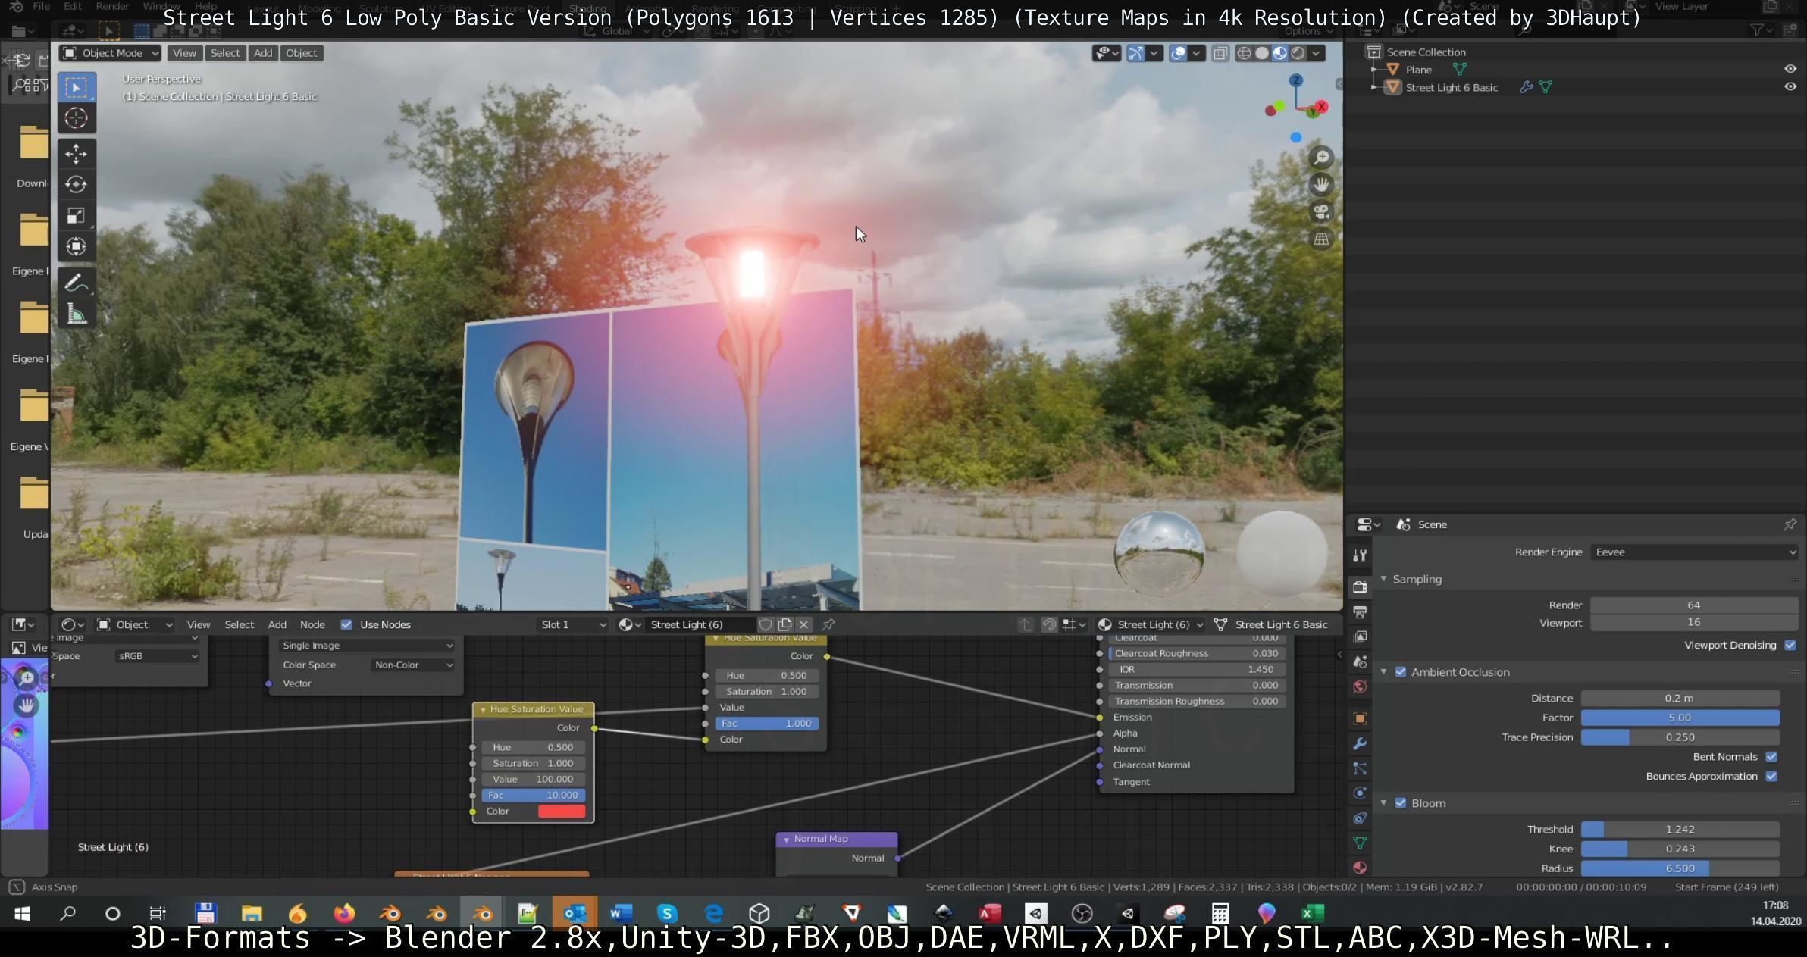Image resolution: width=1807 pixels, height=957 pixels.
Task: Open the Object Mode dropdown
Action: [111, 53]
